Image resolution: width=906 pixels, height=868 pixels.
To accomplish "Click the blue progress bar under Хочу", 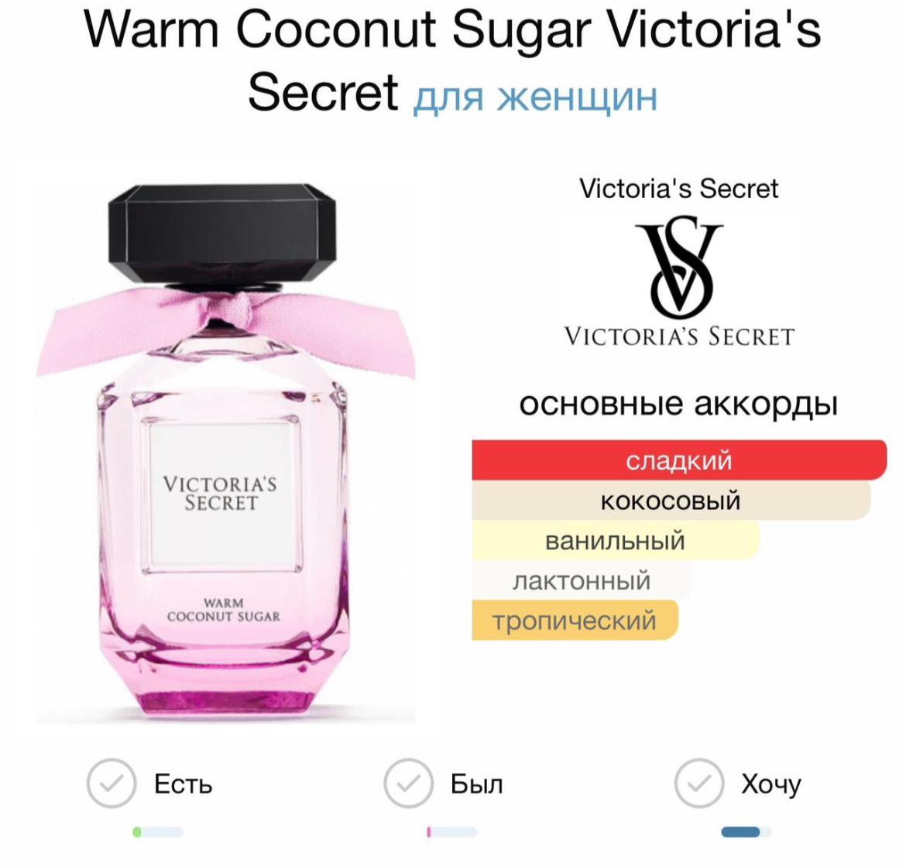I will pos(746,832).
